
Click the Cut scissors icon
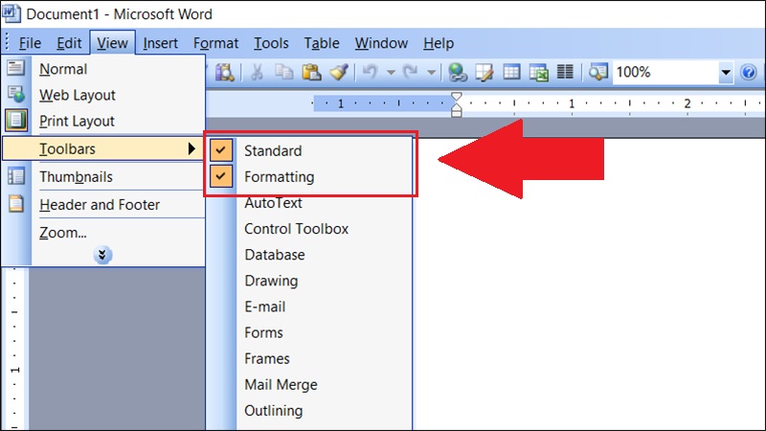coord(257,73)
